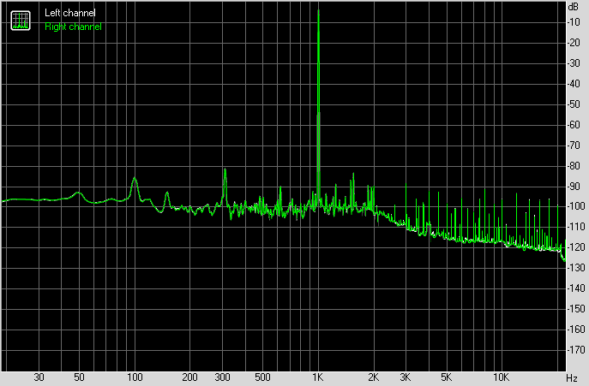Click the 30 frequency axis label
589x386 pixels.
39,377
